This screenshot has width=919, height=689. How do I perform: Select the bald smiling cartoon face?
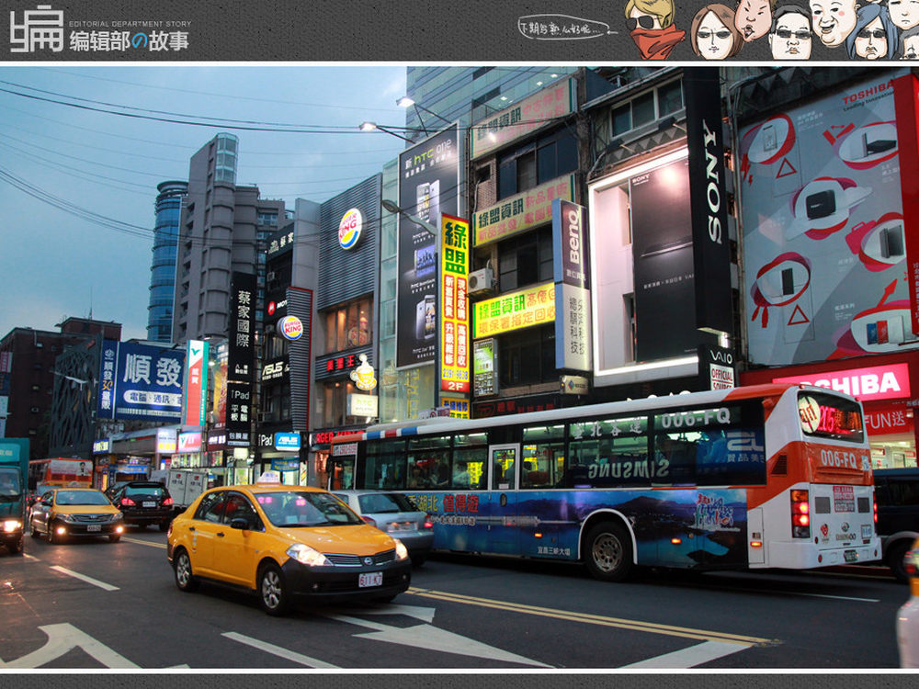tap(834, 22)
